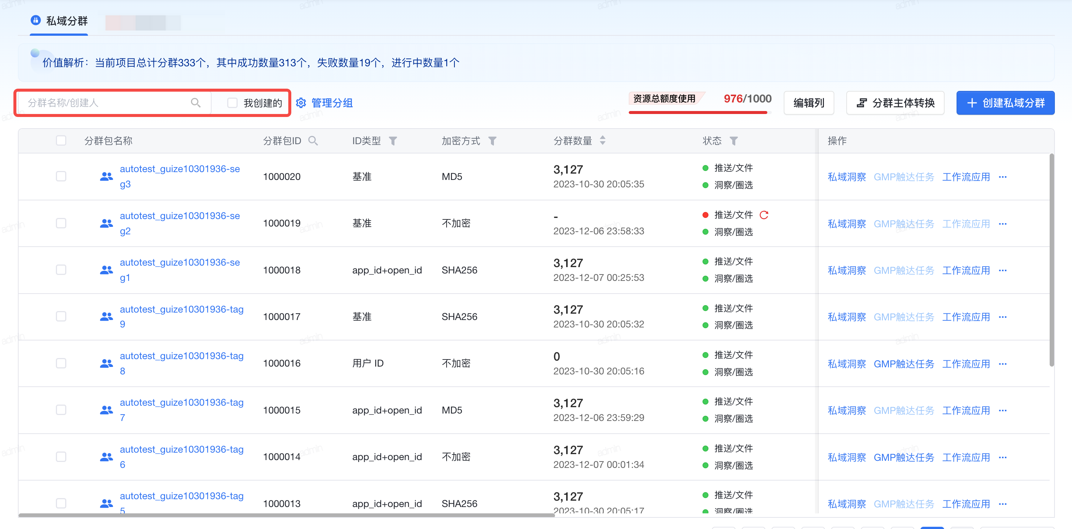Select checkbox for row 1000017

pos(61,317)
